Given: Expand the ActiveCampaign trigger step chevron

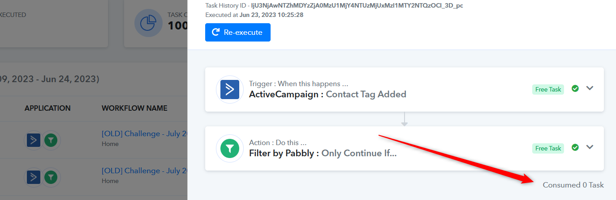Looking at the screenshot, I should tap(590, 88).
